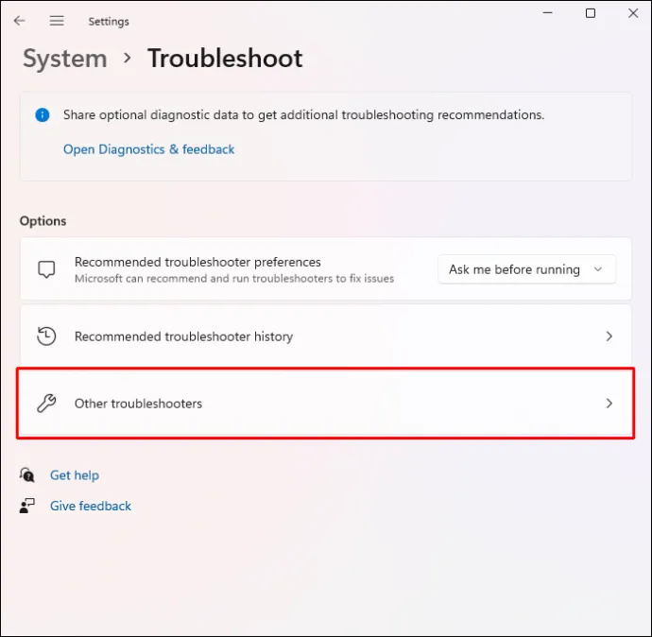
Task: Click the speech bubble preferences icon
Action: (46, 269)
